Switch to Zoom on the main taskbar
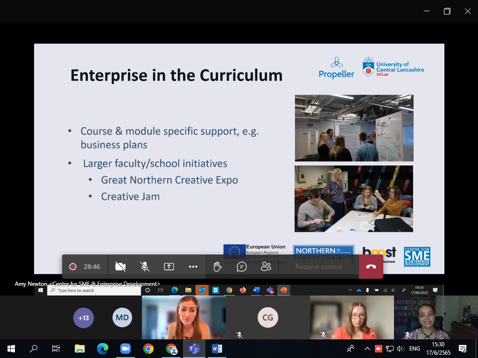 click(125, 349)
